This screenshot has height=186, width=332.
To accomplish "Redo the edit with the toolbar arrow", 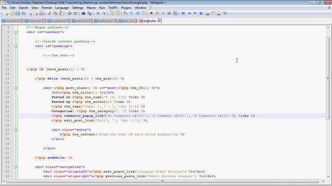I will 75,13.
